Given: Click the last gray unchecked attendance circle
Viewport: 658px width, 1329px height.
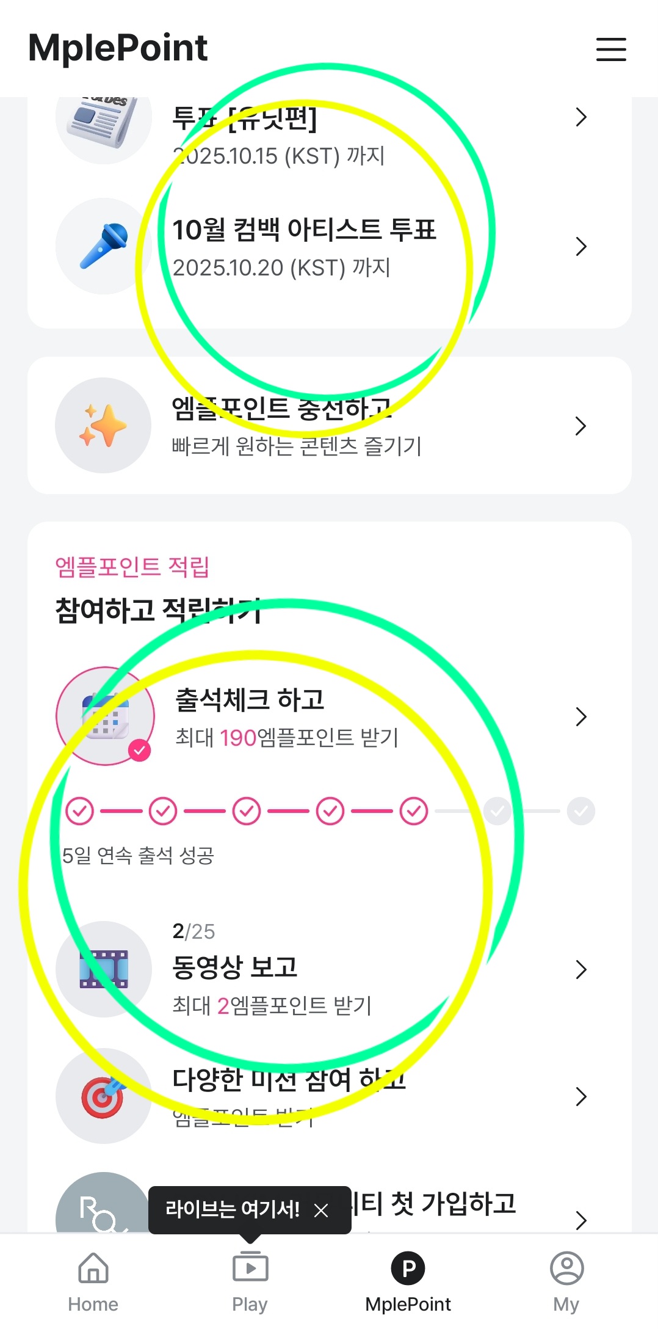Looking at the screenshot, I should point(580,811).
